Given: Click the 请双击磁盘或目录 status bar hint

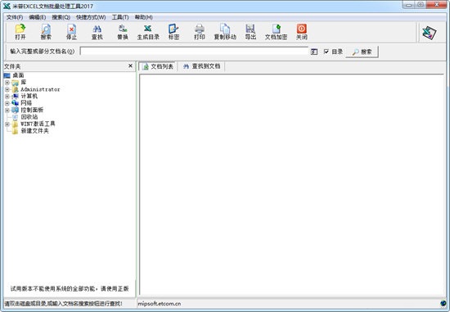Looking at the screenshot, I should [64, 303].
